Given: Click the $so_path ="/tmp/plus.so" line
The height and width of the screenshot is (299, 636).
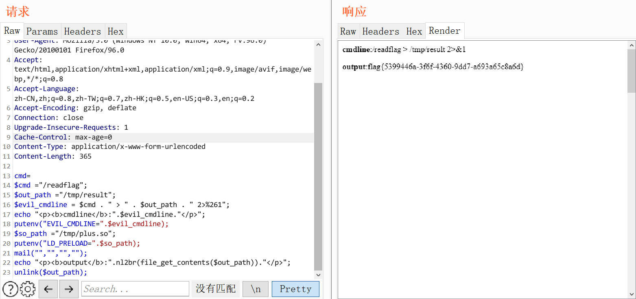Looking at the screenshot, I should pos(65,234).
